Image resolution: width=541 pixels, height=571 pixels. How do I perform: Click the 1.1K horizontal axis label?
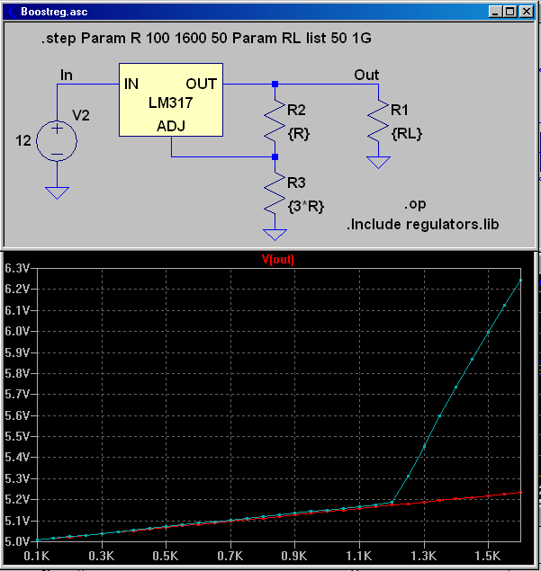pyautogui.click(x=359, y=556)
